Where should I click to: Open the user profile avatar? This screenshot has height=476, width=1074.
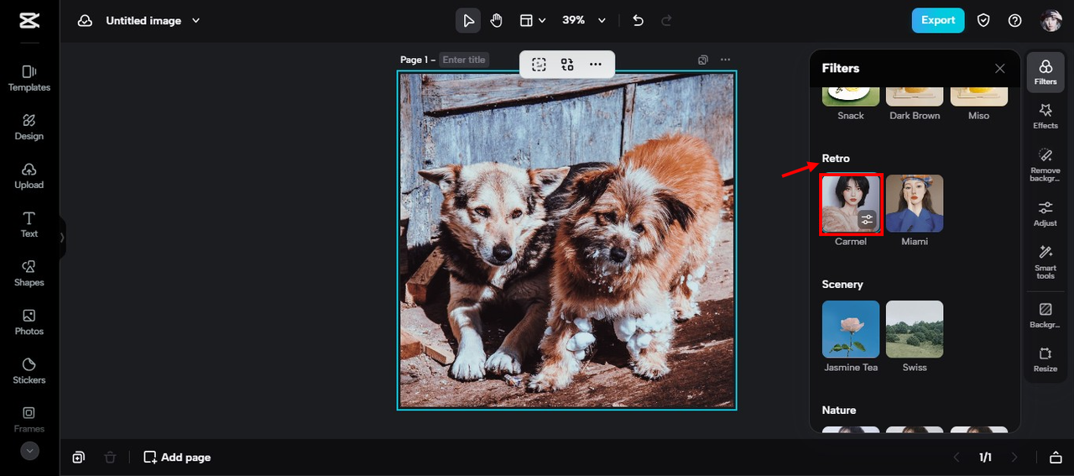(x=1051, y=21)
